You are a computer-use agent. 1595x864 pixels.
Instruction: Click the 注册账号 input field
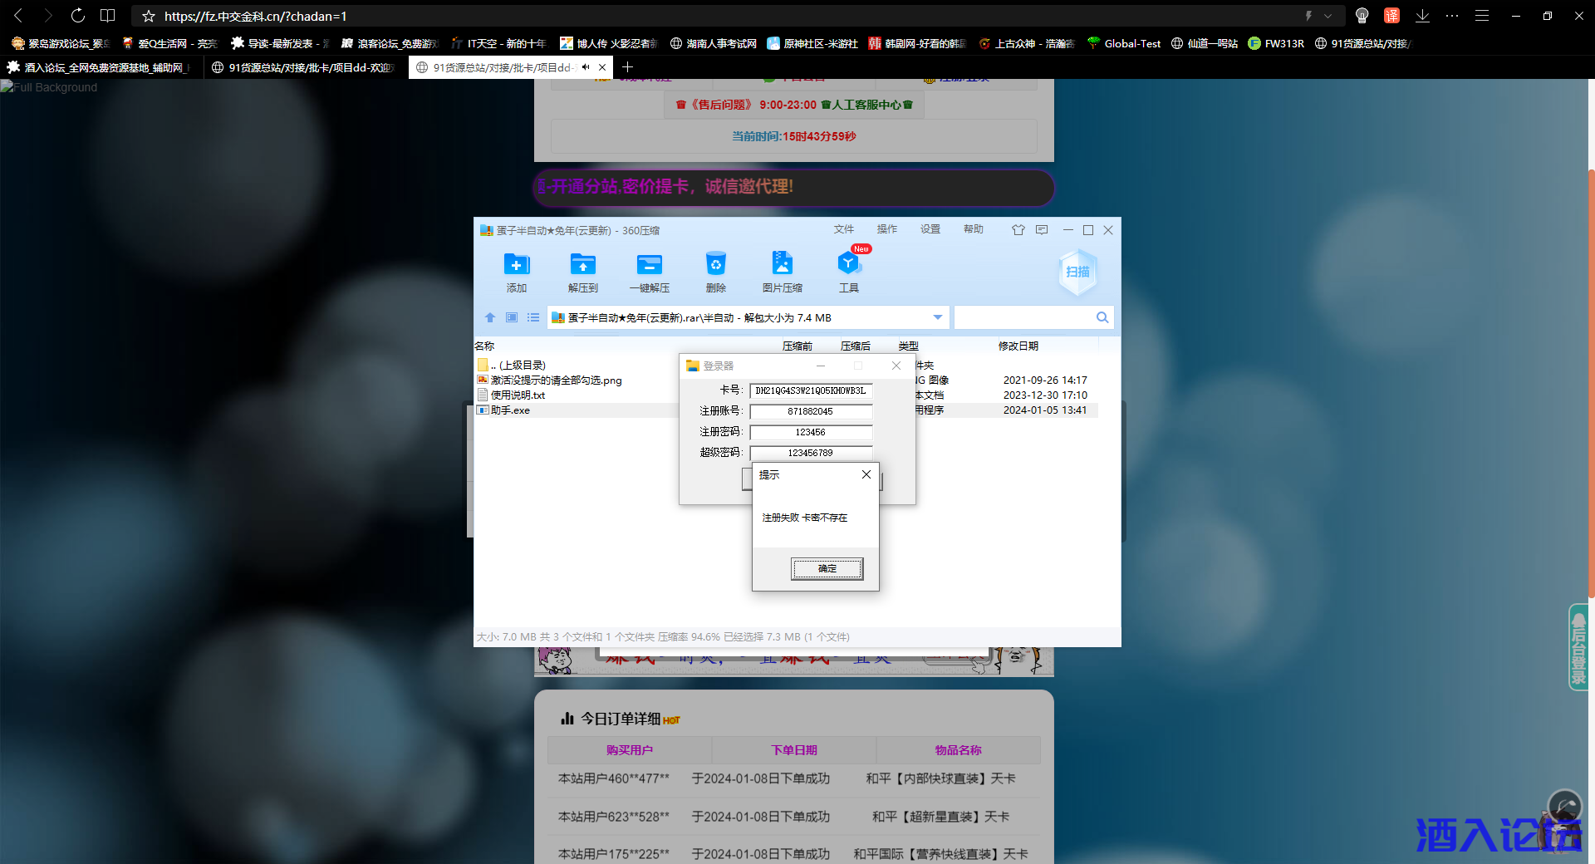[811, 411]
